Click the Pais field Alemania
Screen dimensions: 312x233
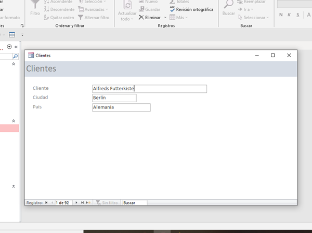pos(121,107)
